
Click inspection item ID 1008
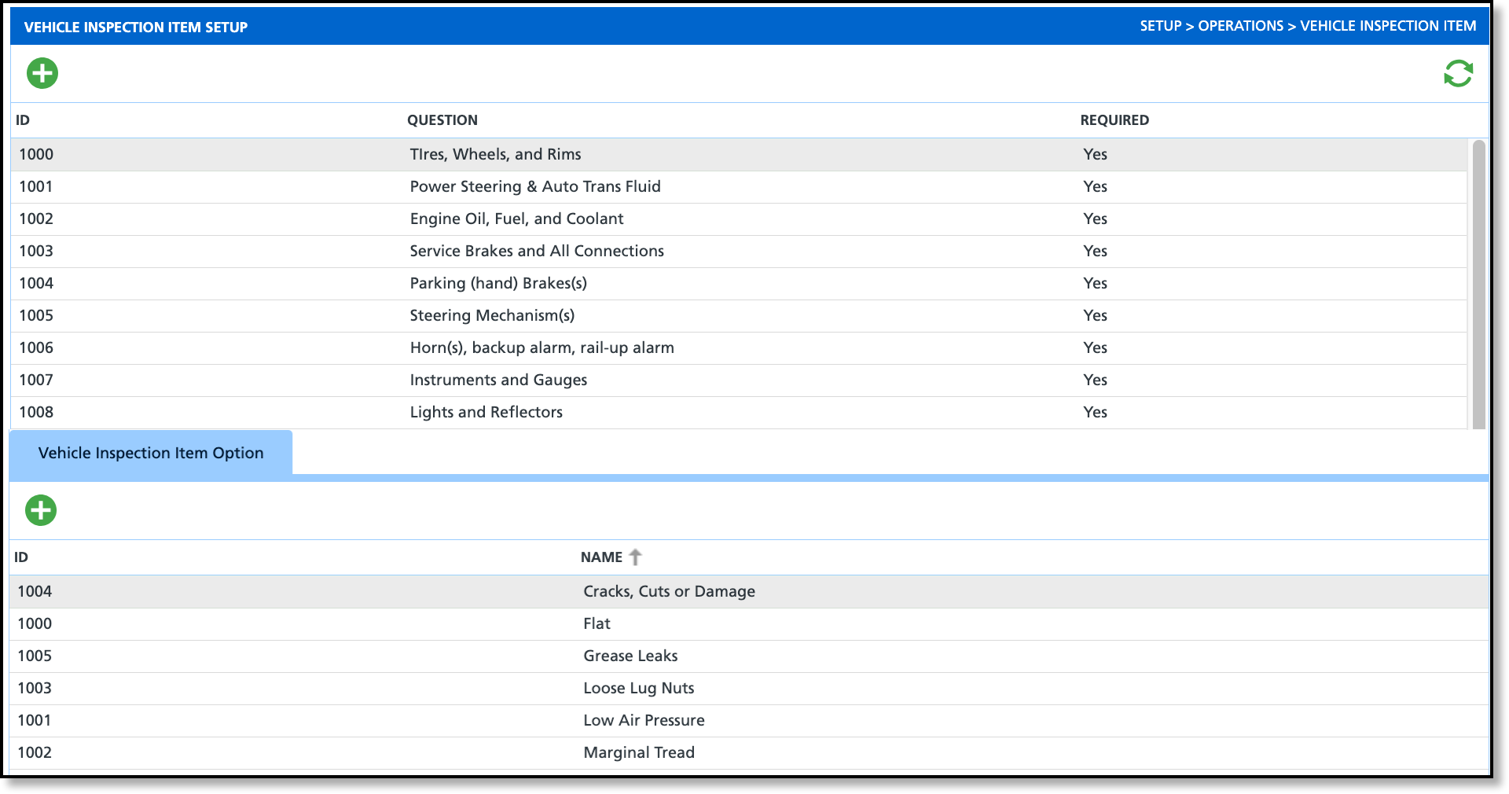click(36, 413)
